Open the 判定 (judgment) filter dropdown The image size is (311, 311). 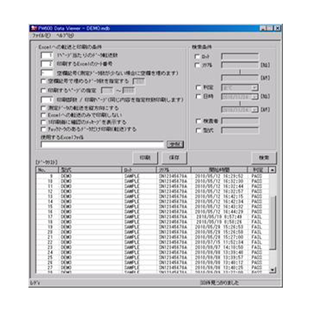254,87
